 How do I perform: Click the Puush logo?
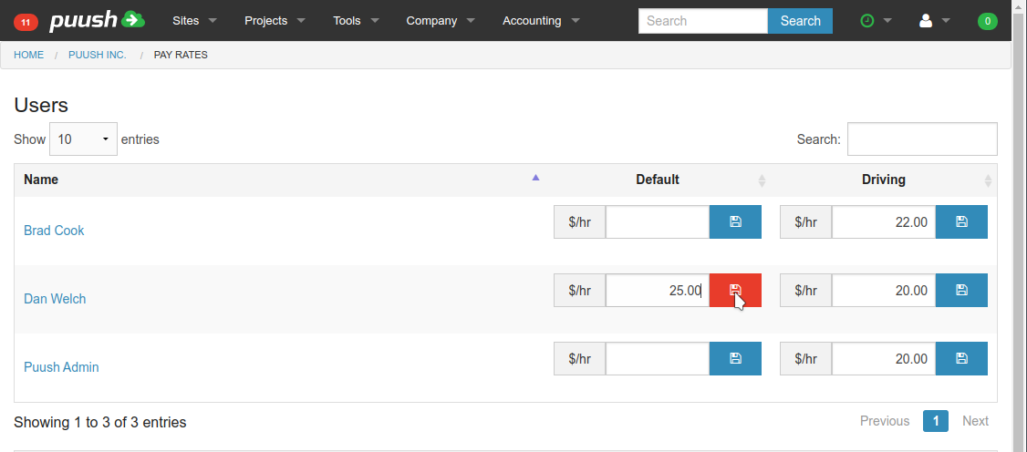point(97,20)
